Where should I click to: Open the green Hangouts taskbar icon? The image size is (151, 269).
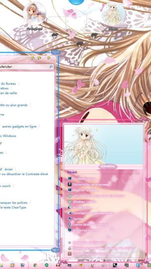[x=46, y=265]
